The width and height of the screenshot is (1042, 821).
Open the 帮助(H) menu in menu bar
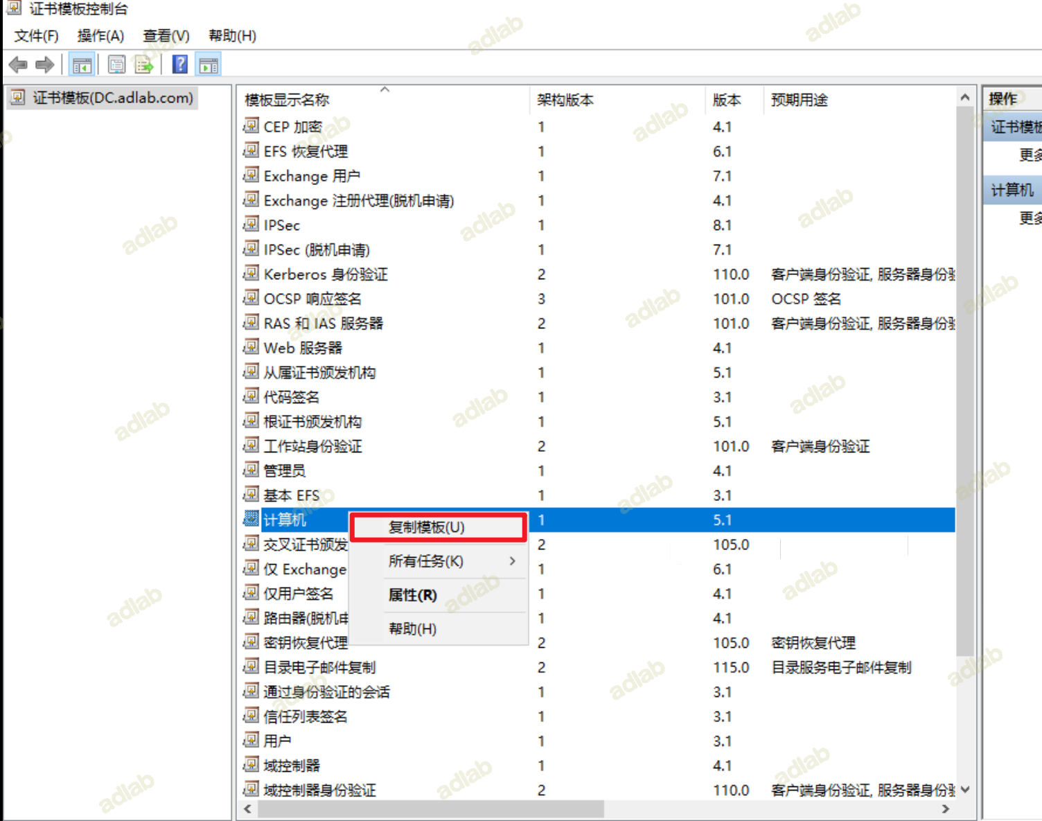[x=233, y=36]
